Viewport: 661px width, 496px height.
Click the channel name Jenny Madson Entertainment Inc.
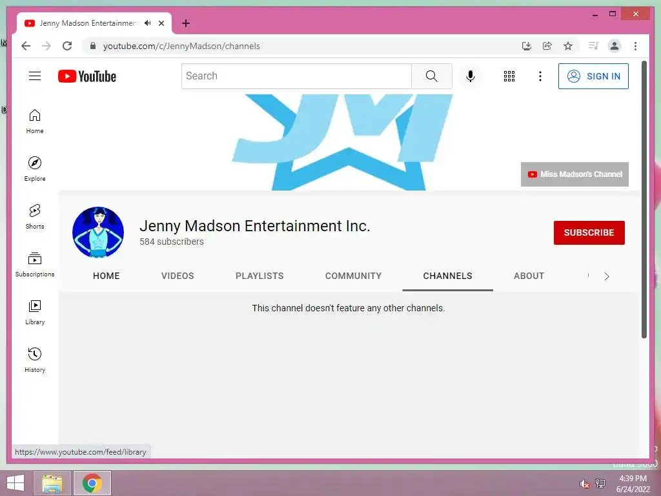254,226
